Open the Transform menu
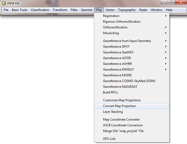Screen dimensions: 187x144 [x=60, y=10]
